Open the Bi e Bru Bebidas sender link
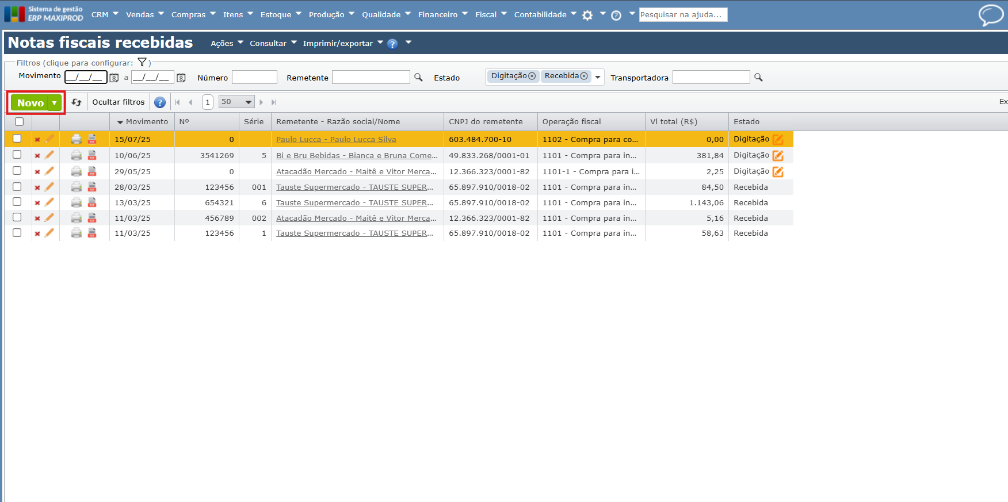The height and width of the screenshot is (502, 1008). 357,155
